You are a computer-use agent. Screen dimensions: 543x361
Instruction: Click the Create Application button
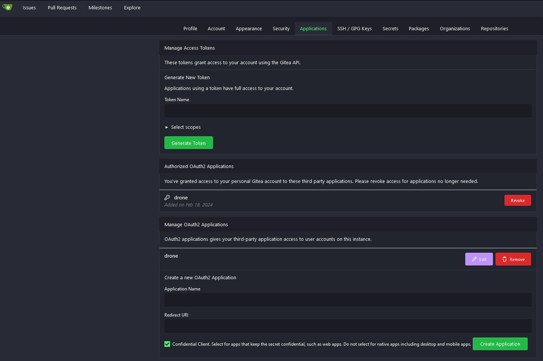(500, 344)
